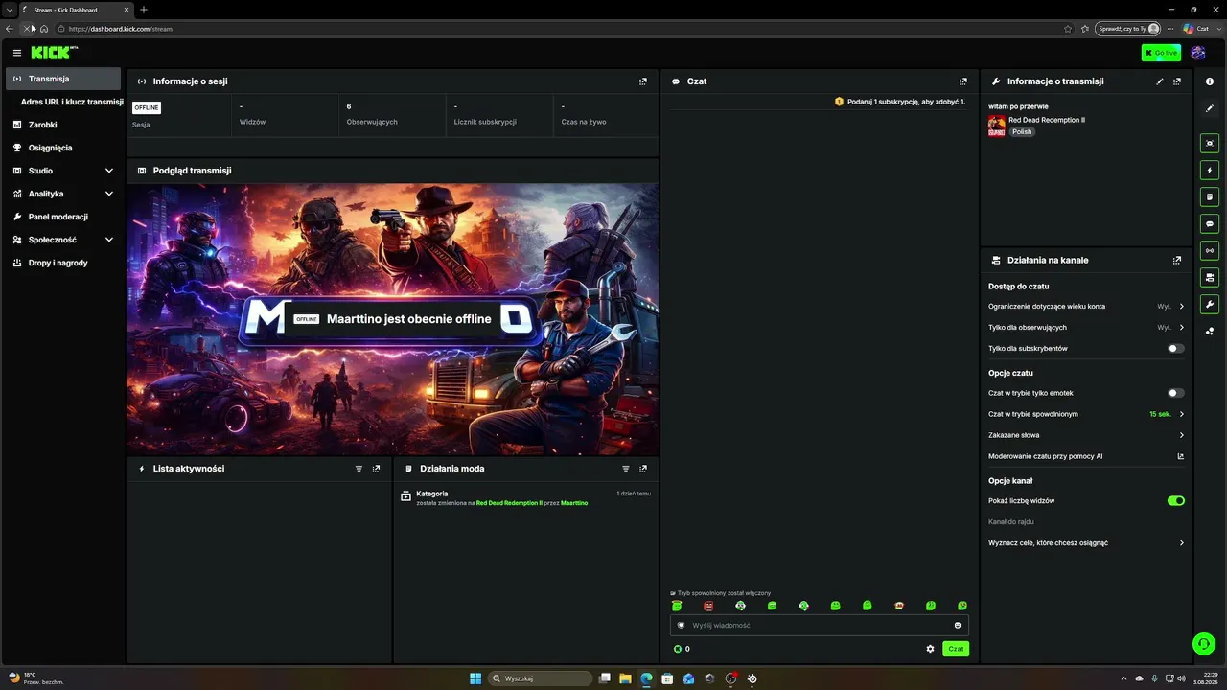Viewport: 1227px width, 690px height.
Task: Click Maarttino link in mod actions
Action: coord(574,503)
